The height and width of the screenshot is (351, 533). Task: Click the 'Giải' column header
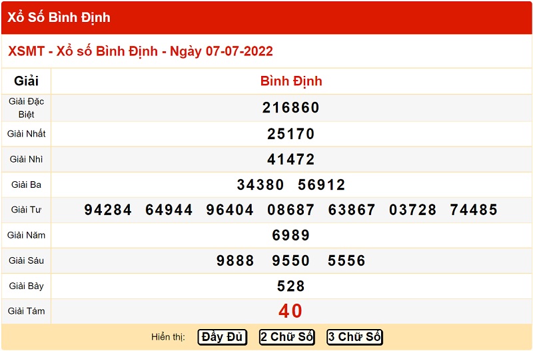pos(26,81)
